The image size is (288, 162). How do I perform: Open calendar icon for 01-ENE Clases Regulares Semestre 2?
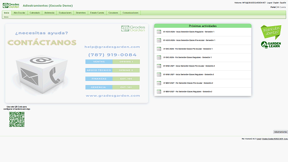click(x=159, y=74)
